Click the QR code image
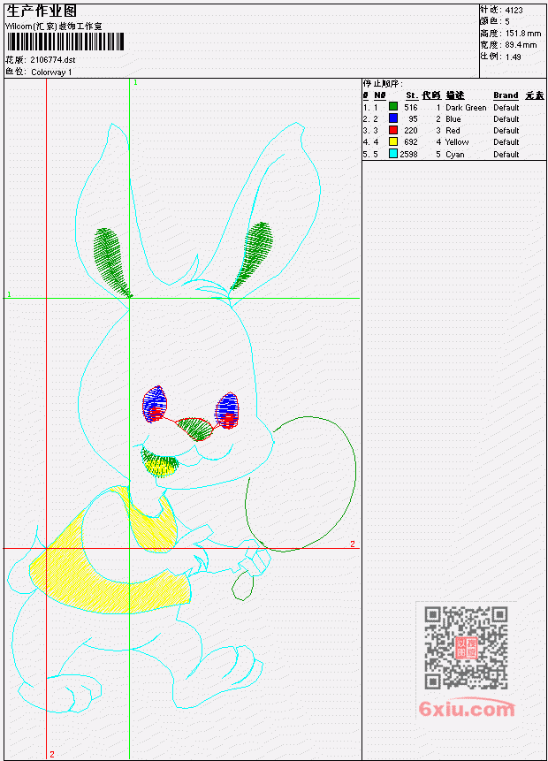Viewport: 548px width, 761px height. tap(466, 648)
